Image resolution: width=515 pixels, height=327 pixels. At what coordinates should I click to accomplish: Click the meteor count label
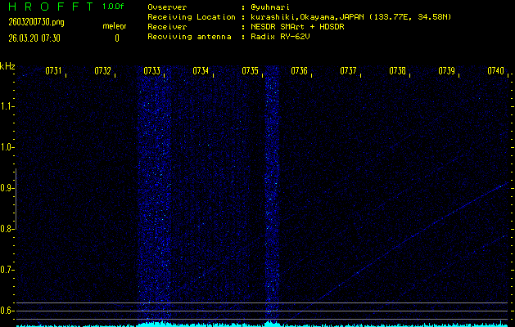pos(115,26)
